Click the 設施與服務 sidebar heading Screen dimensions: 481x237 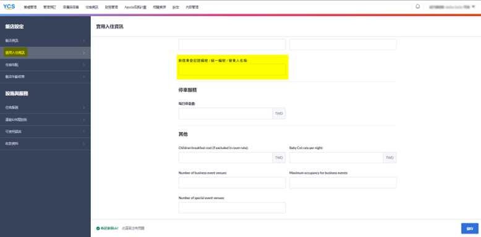pos(17,93)
